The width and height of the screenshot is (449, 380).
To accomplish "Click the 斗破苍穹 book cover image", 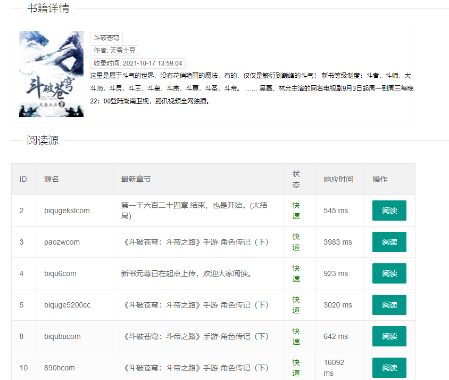I will pos(51,74).
